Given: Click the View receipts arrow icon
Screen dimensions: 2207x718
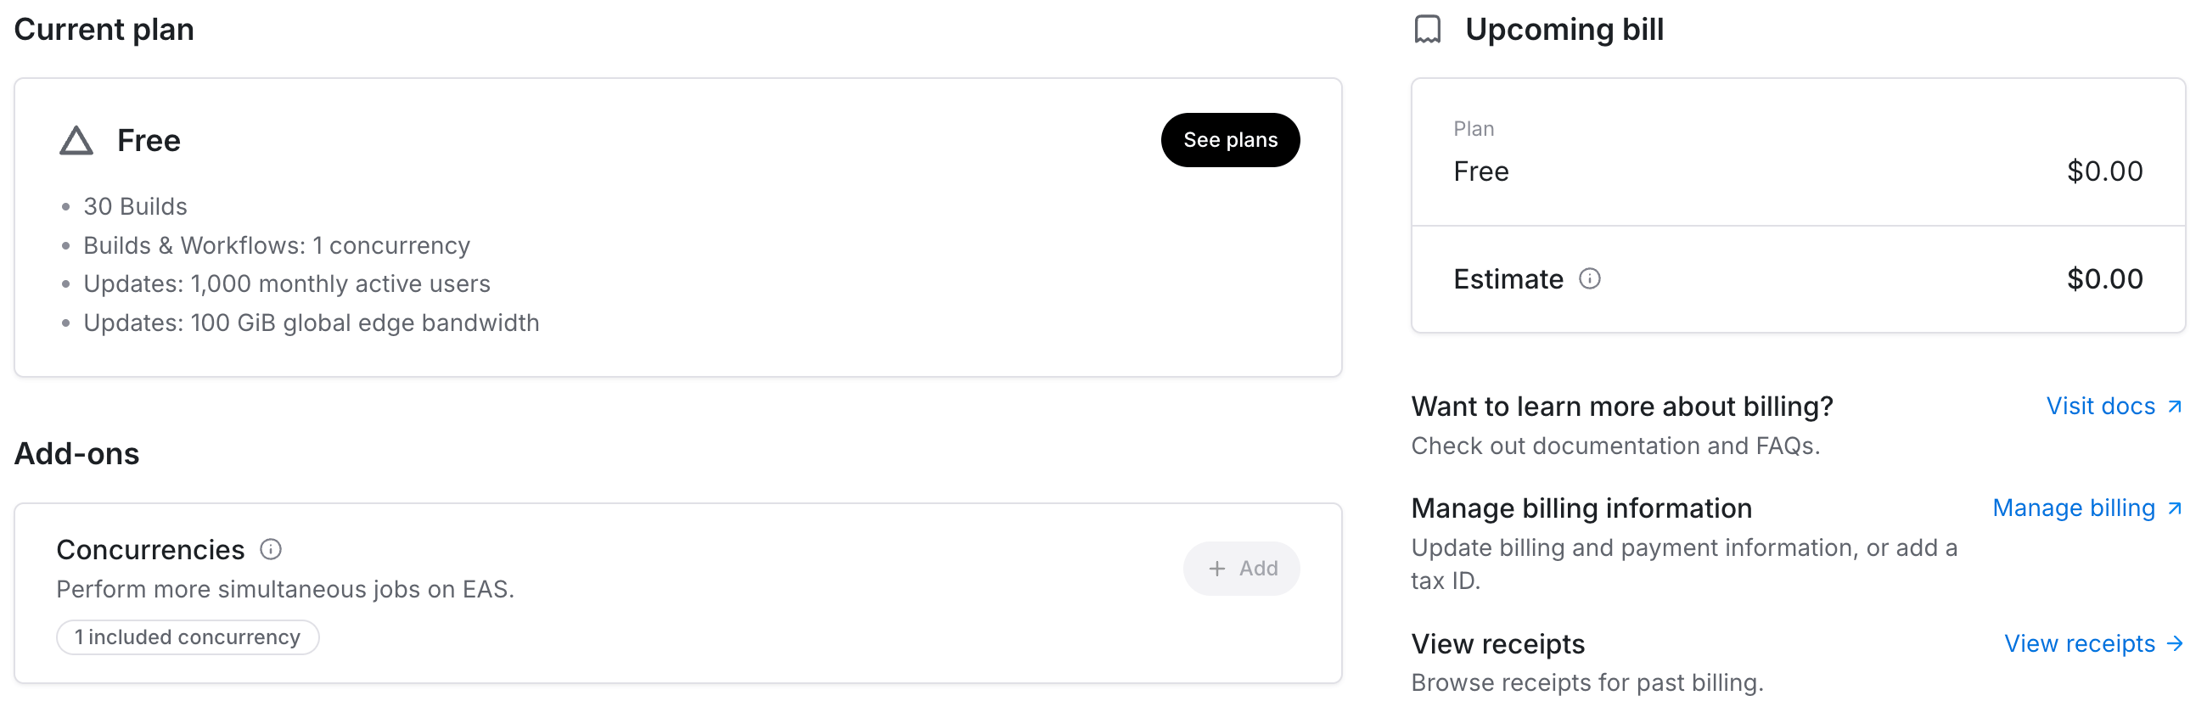Looking at the screenshot, I should pyautogui.click(x=2175, y=643).
